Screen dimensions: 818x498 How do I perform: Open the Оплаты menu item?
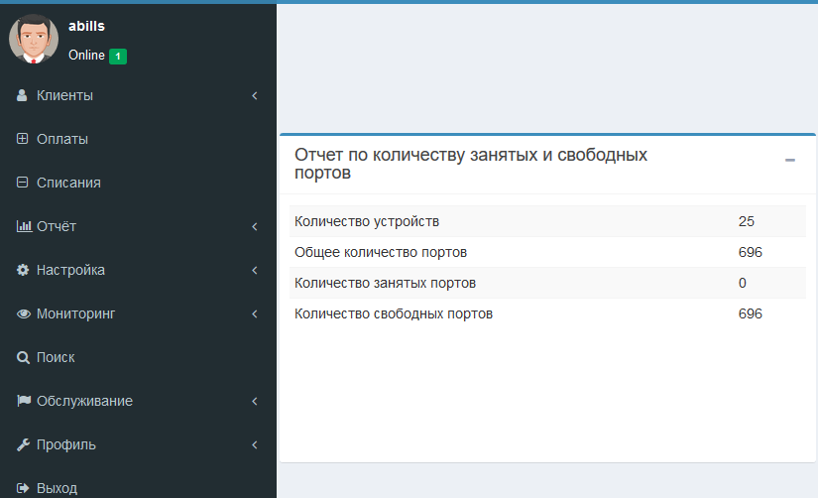[62, 140]
